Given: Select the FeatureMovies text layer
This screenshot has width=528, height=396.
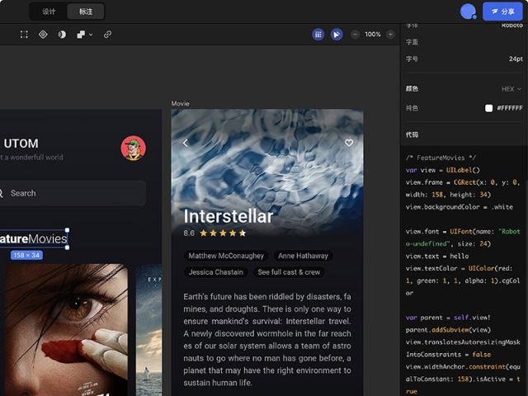Looking at the screenshot, I should pos(34,238).
